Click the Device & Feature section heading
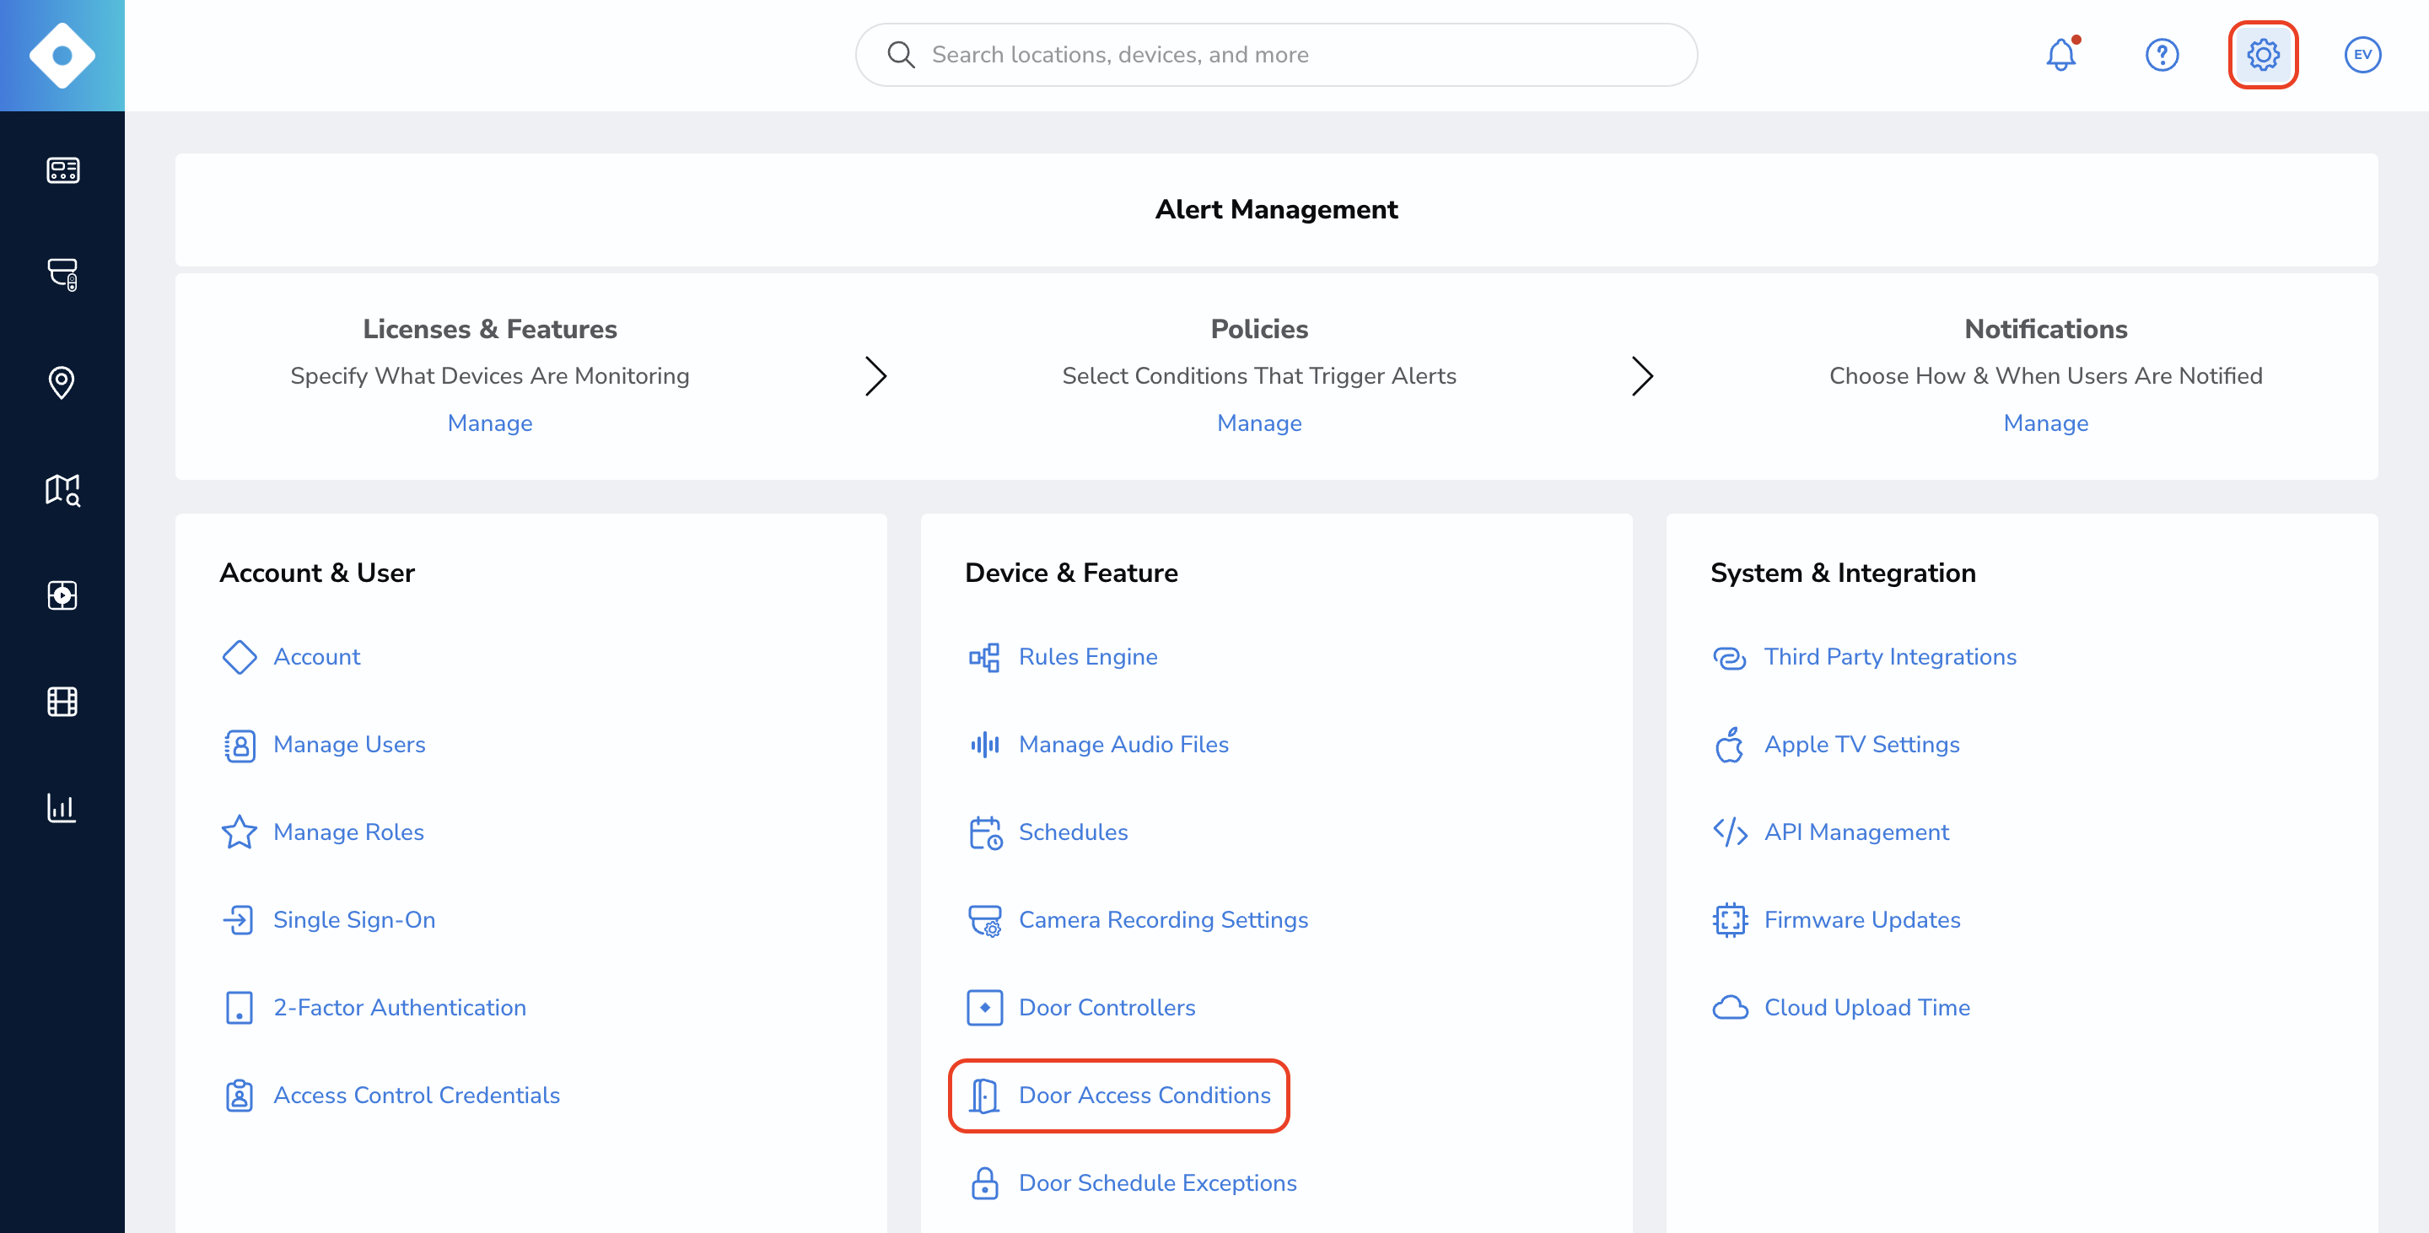This screenshot has width=2429, height=1233. [x=1071, y=573]
